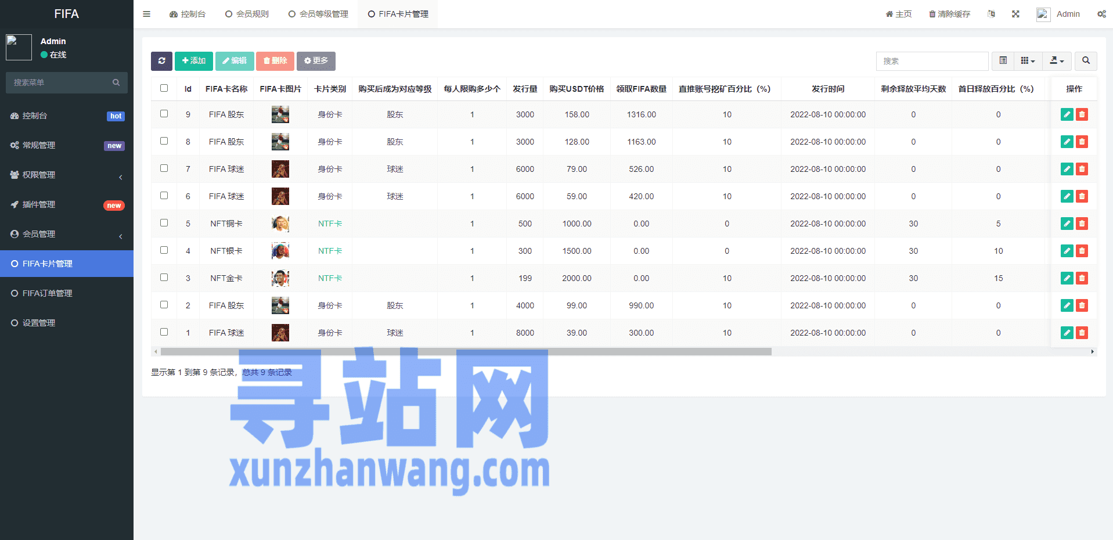
Task: Go to 主页 home link
Action: click(x=899, y=14)
